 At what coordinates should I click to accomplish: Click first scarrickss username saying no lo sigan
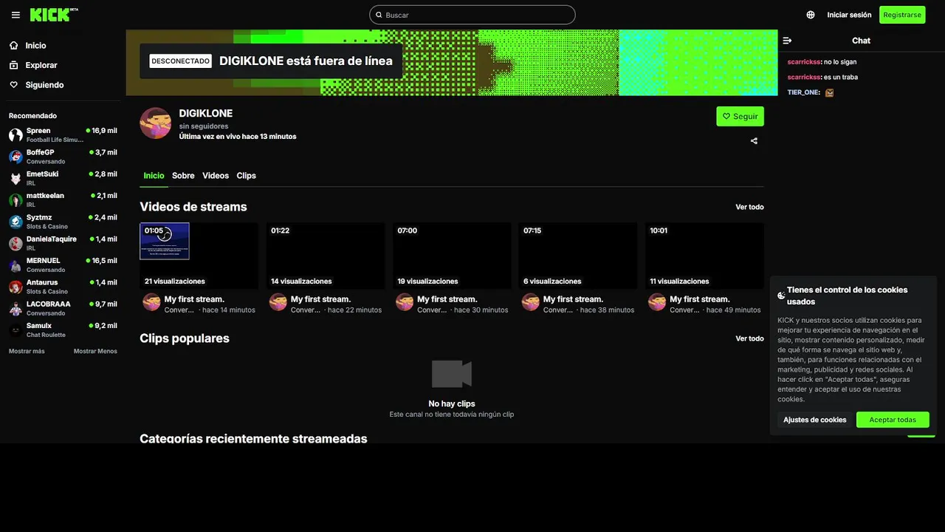804,62
